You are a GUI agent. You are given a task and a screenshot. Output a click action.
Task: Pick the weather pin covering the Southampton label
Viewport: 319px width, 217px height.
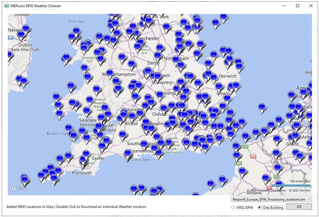[x=144, y=144]
